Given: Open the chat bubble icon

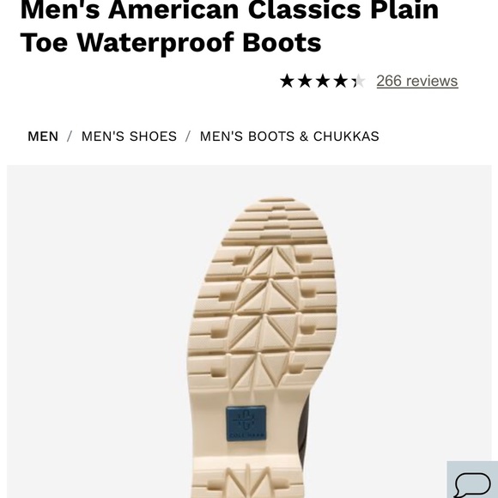Looking at the screenshot, I should (472, 483).
